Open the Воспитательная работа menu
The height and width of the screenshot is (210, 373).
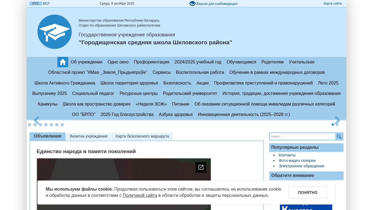pos(200,72)
